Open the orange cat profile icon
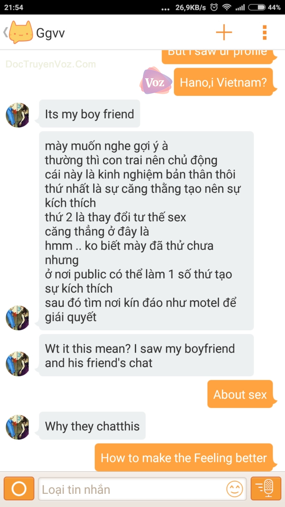 [x=21, y=32]
